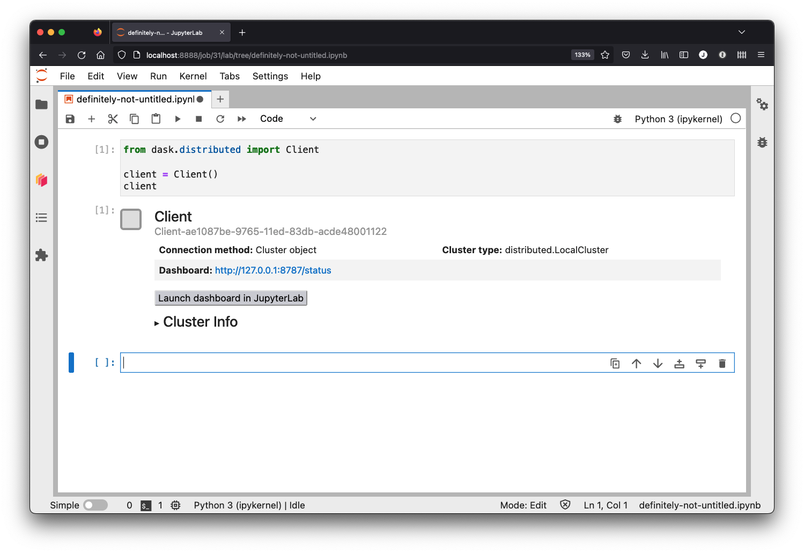
Task: Bookmark this page with the star icon
Action: [605, 55]
